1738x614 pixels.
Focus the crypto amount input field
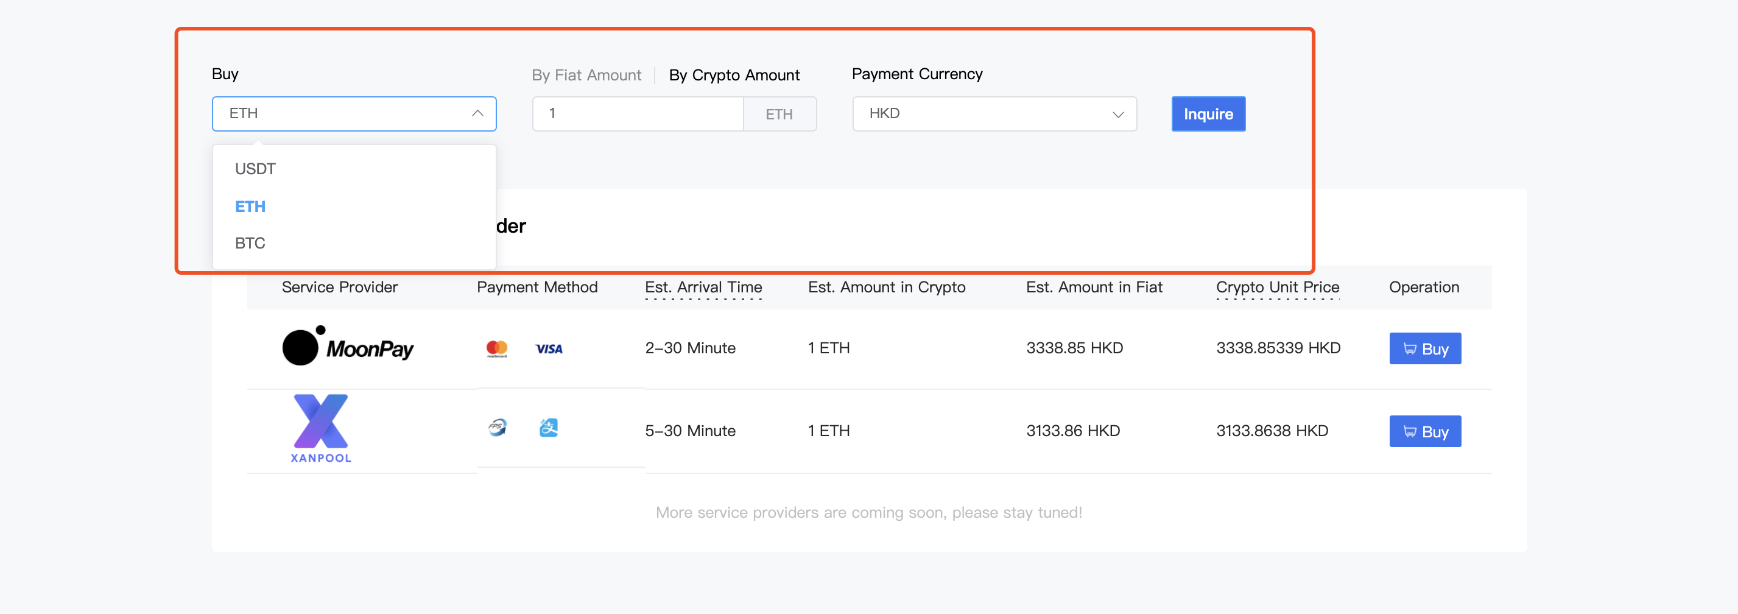point(638,113)
